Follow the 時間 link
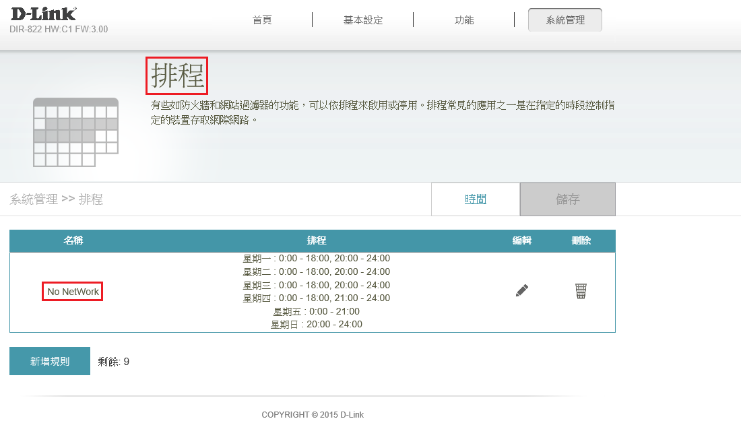Viewport: 741px width, 423px height. click(476, 199)
